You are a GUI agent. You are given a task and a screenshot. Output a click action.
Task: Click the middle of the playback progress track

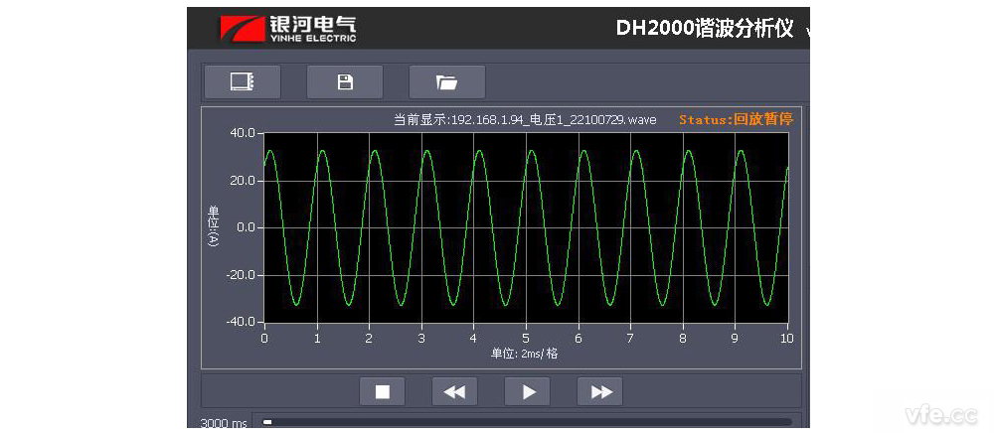tap(527, 422)
